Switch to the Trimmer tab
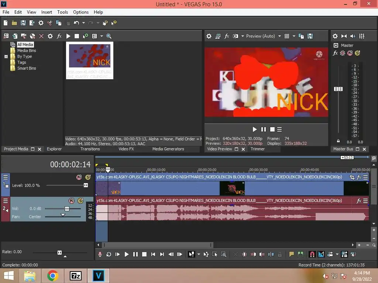The height and width of the screenshot is (283, 378). tap(257, 149)
